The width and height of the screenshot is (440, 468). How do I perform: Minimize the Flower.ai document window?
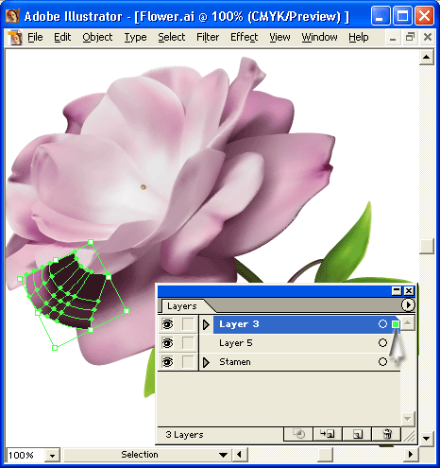coord(392,38)
